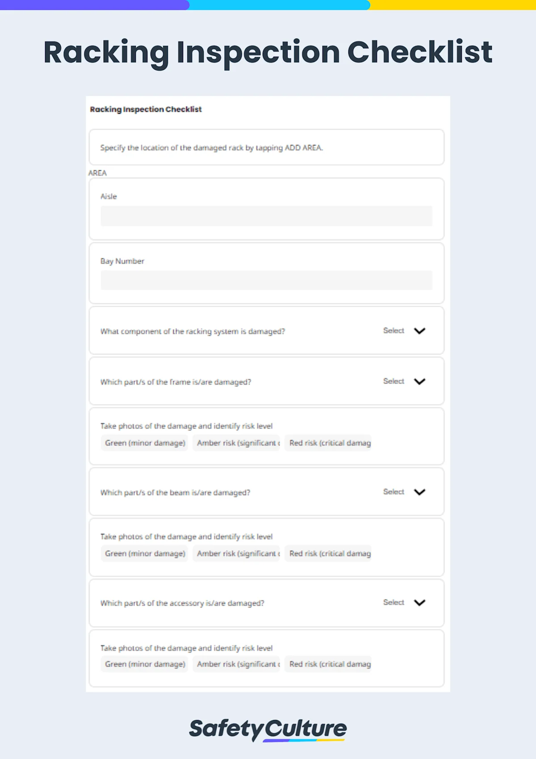Select Green minor damage for frame risk
Image resolution: width=536 pixels, height=759 pixels.
pyautogui.click(x=145, y=443)
